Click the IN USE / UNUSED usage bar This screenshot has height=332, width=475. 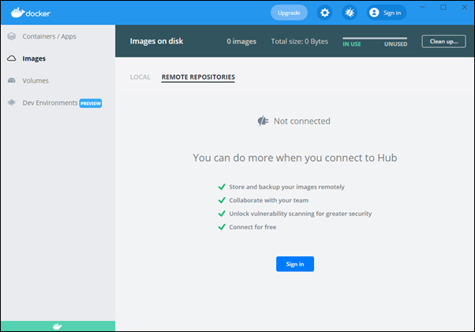click(375, 38)
